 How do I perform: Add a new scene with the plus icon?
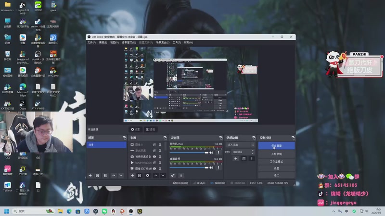(x=90, y=175)
